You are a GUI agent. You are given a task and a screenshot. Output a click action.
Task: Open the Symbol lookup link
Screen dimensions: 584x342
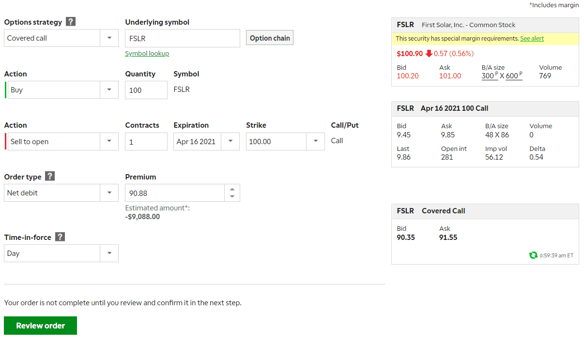[147, 53]
